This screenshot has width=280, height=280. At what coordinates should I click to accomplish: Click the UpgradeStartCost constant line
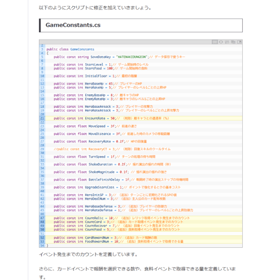click(x=117, y=187)
